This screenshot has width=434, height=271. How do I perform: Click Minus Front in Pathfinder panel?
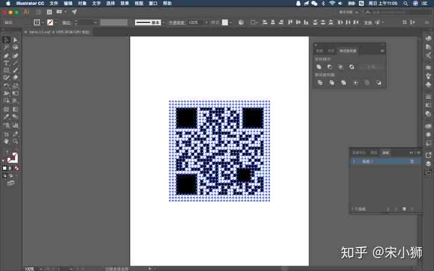coord(330,67)
